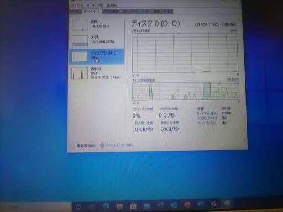This screenshot has height=212, width=283.
Task: Click the resource monitor icon beside the link
Action: (x=102, y=145)
